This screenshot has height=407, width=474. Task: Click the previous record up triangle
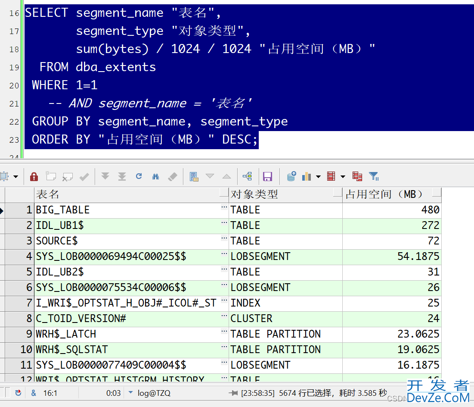coord(226,176)
